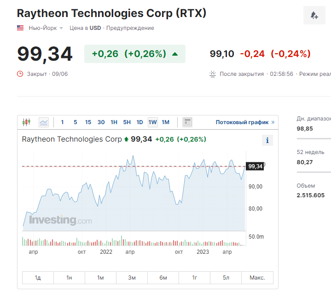Choose the 6м time range
The image size is (331, 303).
point(163,278)
